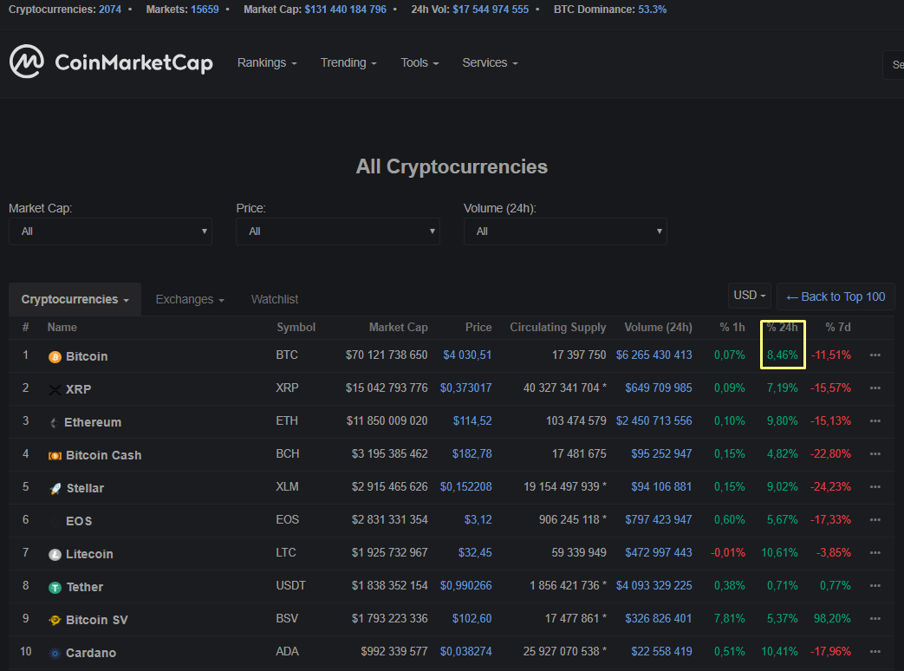Open the Ethereum name link
Image resolution: width=904 pixels, height=671 pixels.
(93, 422)
